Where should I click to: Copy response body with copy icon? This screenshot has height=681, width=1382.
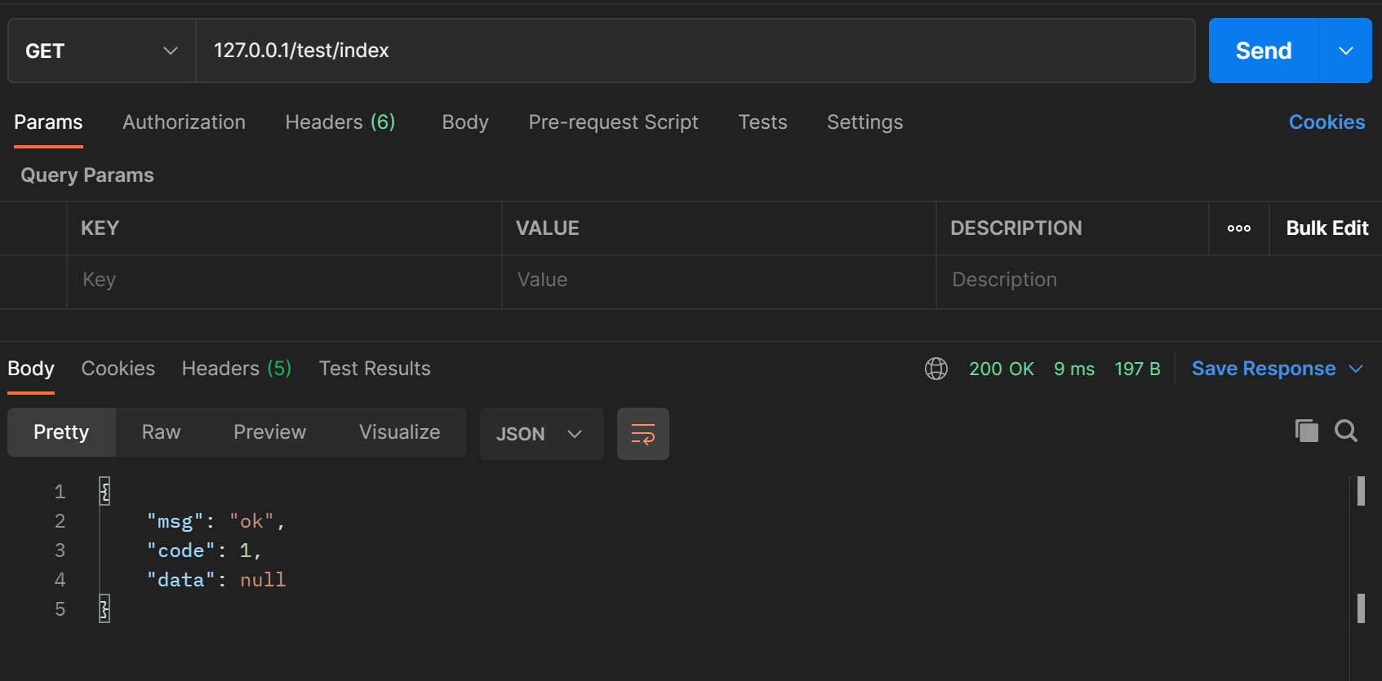1306,431
